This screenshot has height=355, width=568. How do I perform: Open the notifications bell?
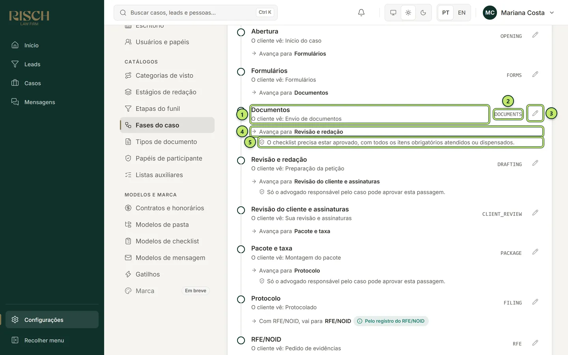pos(361,13)
